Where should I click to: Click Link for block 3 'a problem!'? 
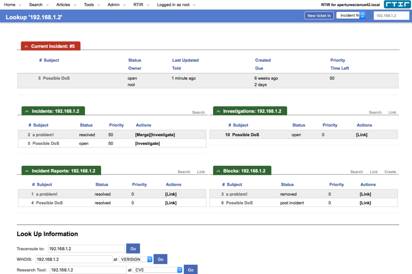click(x=365, y=194)
